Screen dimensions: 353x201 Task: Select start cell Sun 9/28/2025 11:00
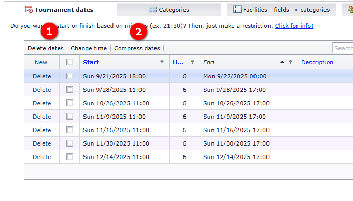click(x=124, y=90)
